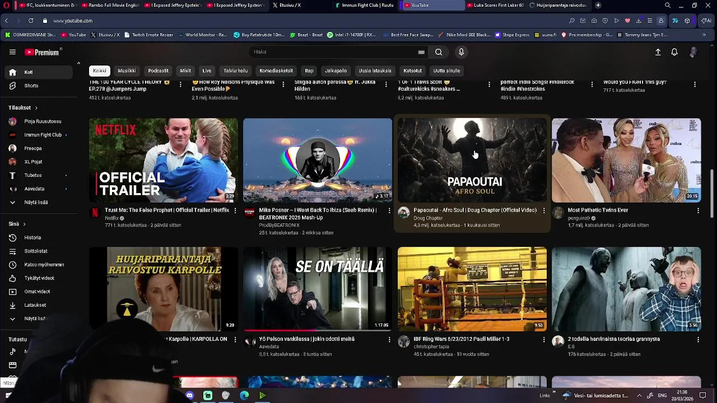This screenshot has width=717, height=403.
Task: Open a new browser tab
Action: [598, 5]
